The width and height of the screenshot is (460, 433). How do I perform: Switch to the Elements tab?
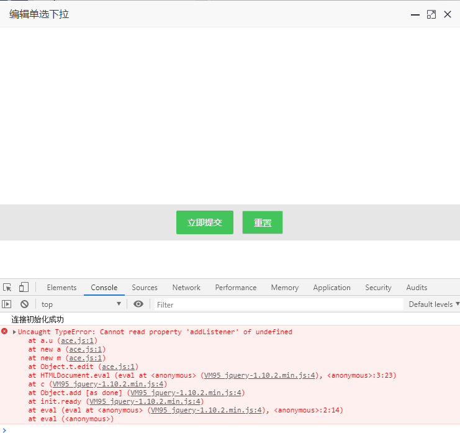click(61, 288)
